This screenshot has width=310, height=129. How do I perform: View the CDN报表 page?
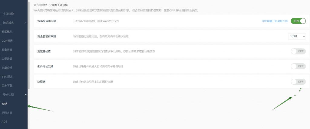(x=7, y=41)
